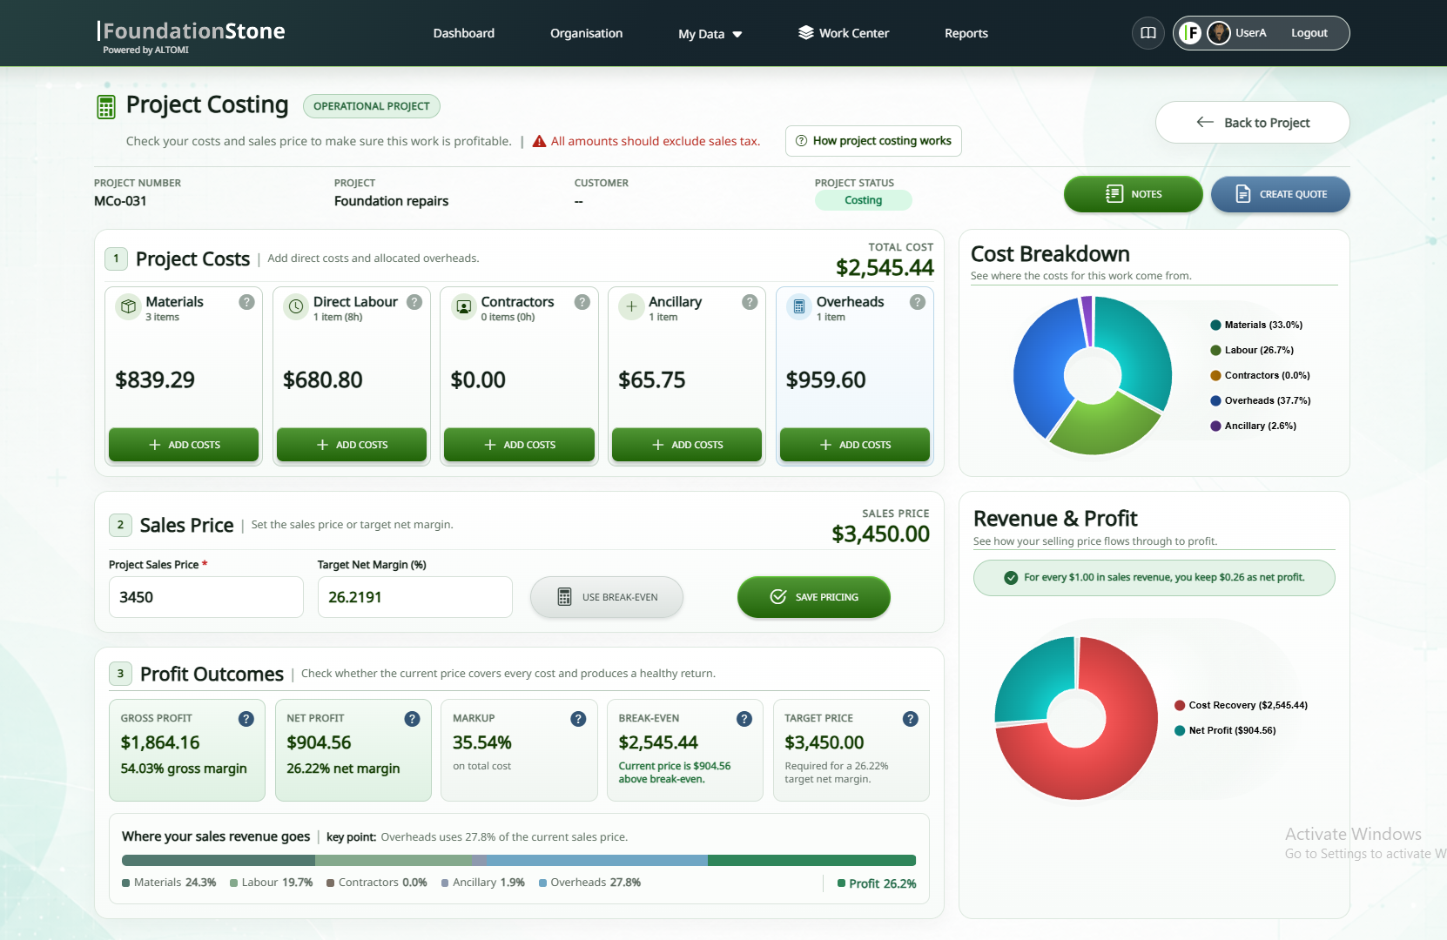The width and height of the screenshot is (1447, 940).
Task: Click the Ancillary plus icon
Action: tap(632, 306)
